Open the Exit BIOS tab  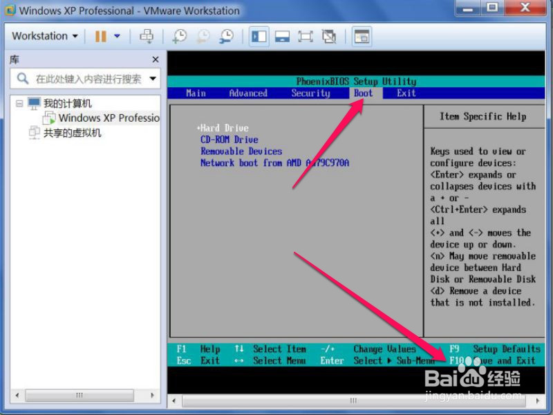(406, 93)
